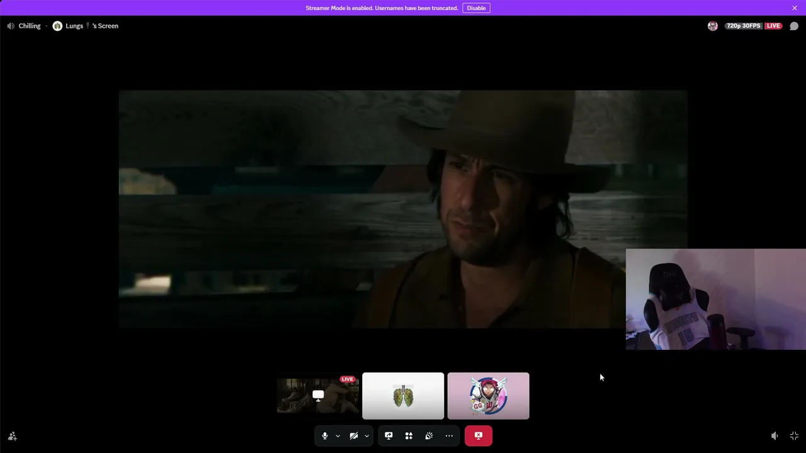Click the LIVE badge on the stream thumbnail
806x453 pixels.
click(347, 379)
